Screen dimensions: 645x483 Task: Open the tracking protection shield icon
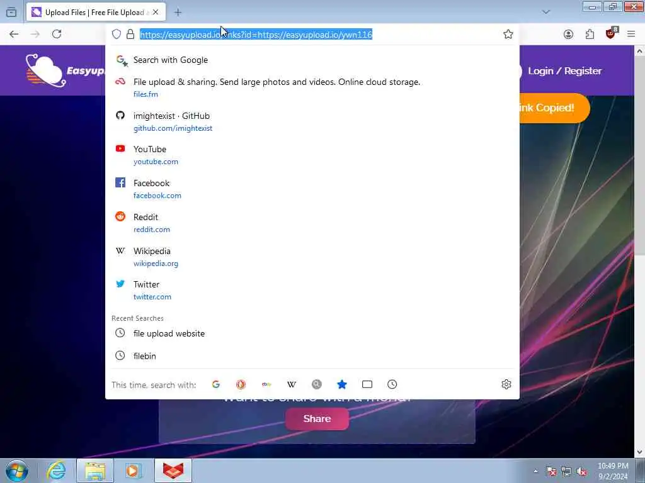[117, 34]
